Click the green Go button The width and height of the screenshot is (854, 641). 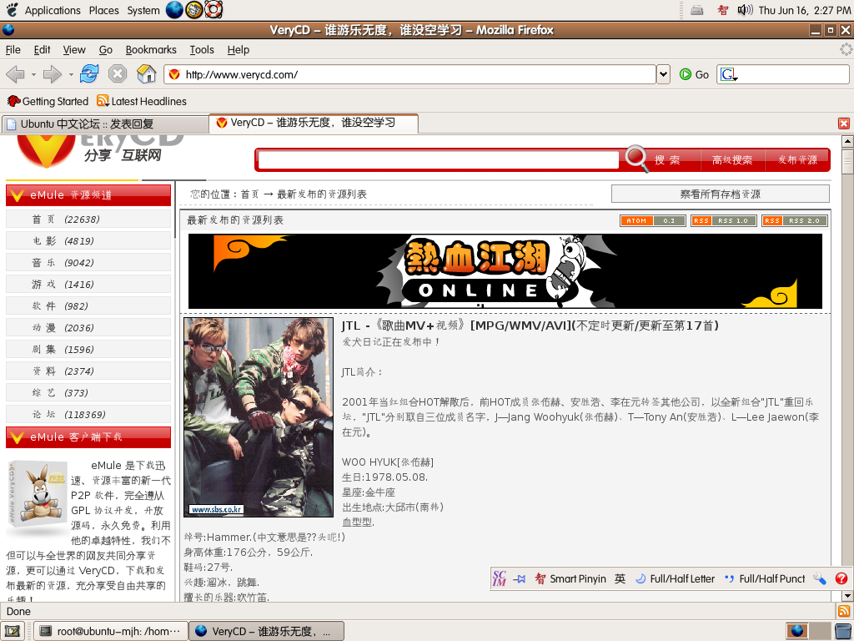point(694,74)
